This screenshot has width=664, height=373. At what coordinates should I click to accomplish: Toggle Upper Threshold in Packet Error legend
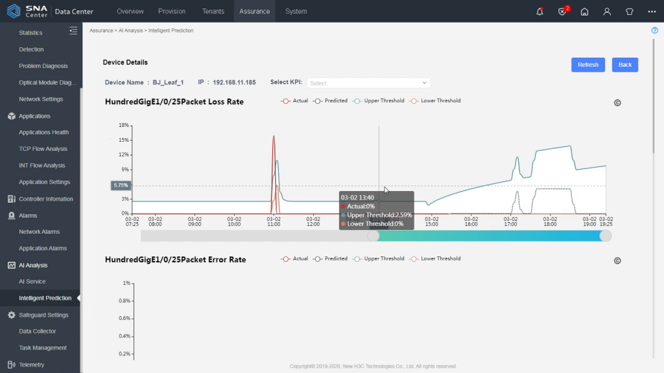(379, 258)
